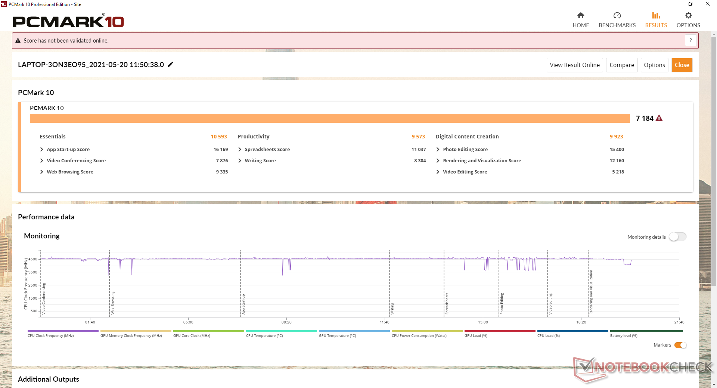Click the Compare button

pyautogui.click(x=622, y=65)
